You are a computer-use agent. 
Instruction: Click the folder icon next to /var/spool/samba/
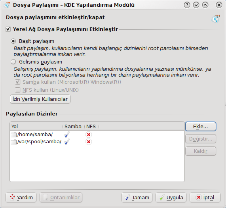pos(14,142)
